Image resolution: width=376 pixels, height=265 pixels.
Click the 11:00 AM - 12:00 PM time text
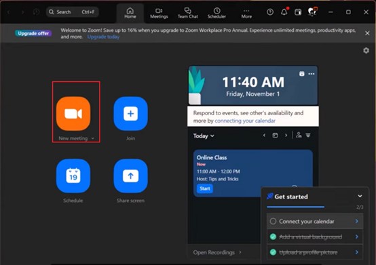tap(219, 171)
